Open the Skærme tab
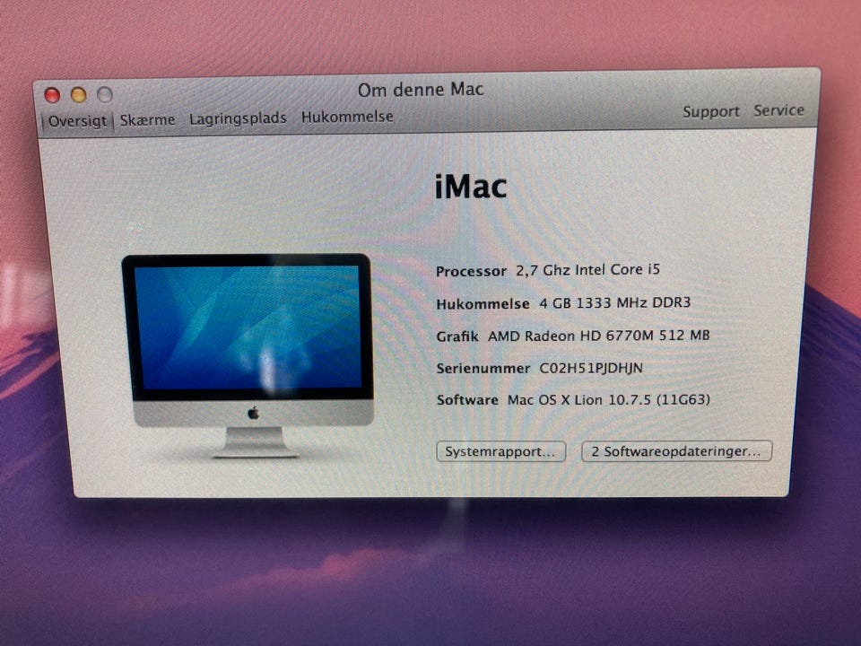This screenshot has width=861, height=646. (x=147, y=119)
